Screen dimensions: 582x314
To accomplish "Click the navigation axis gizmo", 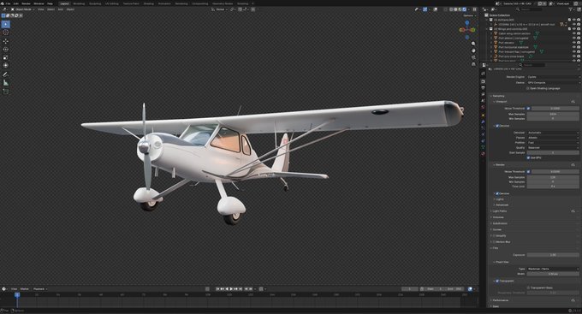I will pyautogui.click(x=467, y=30).
